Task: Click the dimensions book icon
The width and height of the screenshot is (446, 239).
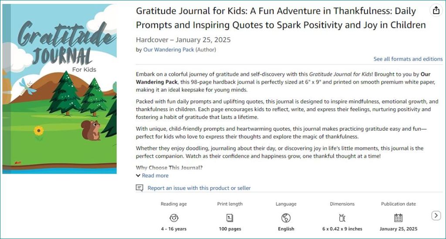Action: pos(342,218)
